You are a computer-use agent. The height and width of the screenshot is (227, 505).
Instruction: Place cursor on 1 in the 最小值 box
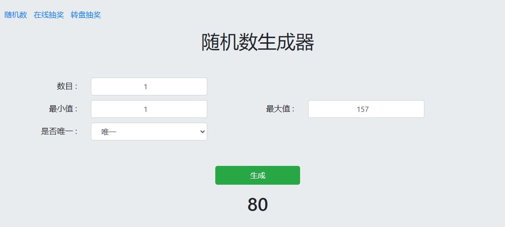(146, 109)
